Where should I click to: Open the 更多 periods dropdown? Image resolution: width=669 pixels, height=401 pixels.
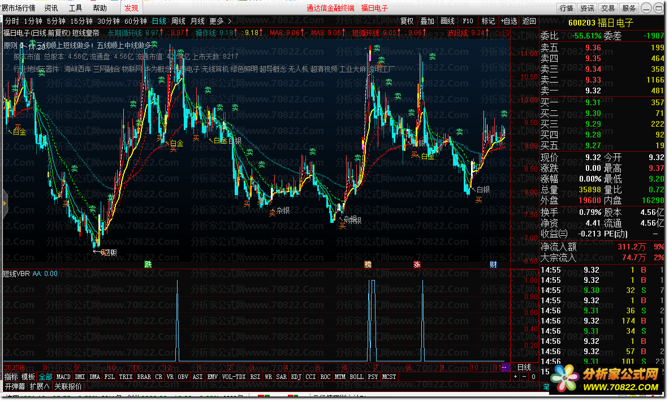[x=220, y=21]
